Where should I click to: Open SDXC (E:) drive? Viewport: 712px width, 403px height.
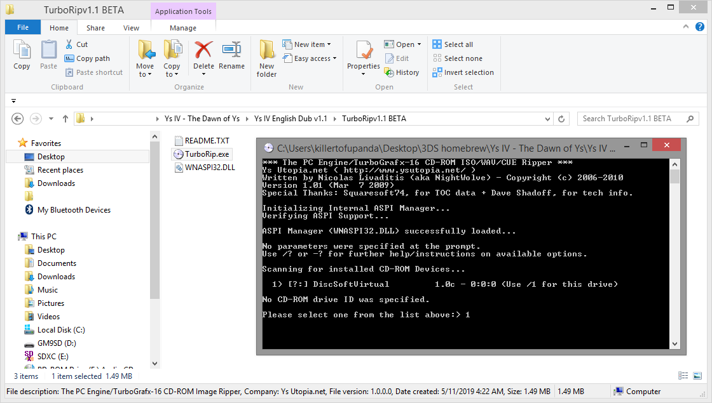coord(53,356)
